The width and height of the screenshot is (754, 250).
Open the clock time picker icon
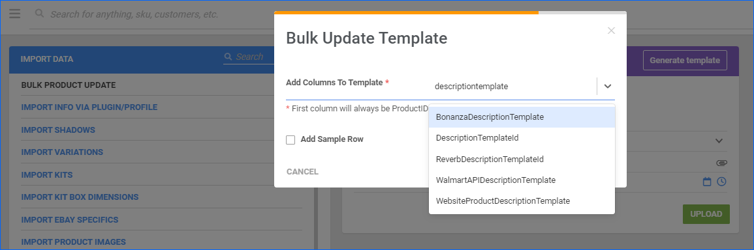pos(721,182)
